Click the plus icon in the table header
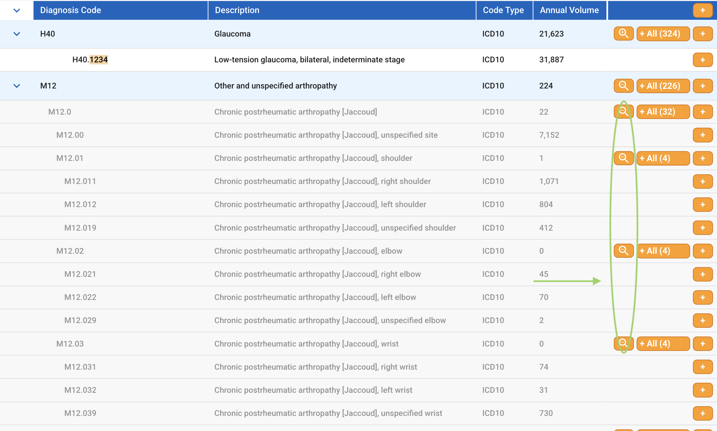Image resolution: width=717 pixels, height=431 pixels. [703, 10]
